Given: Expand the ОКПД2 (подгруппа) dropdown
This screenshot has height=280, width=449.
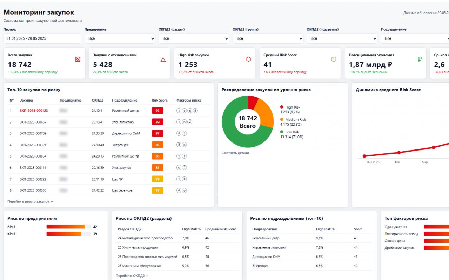Looking at the screenshot, I should click(342, 38).
